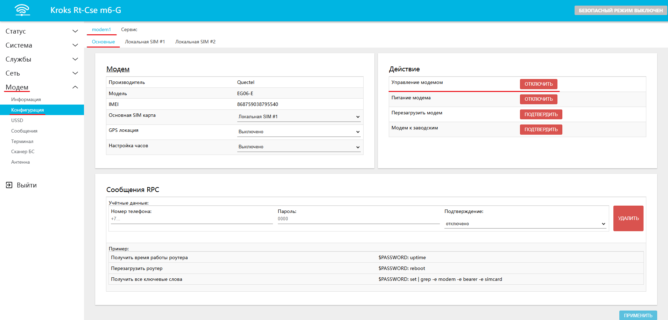The width and height of the screenshot is (668, 320).
Task: Toggle the safe mode button in header
Action: coord(620,10)
